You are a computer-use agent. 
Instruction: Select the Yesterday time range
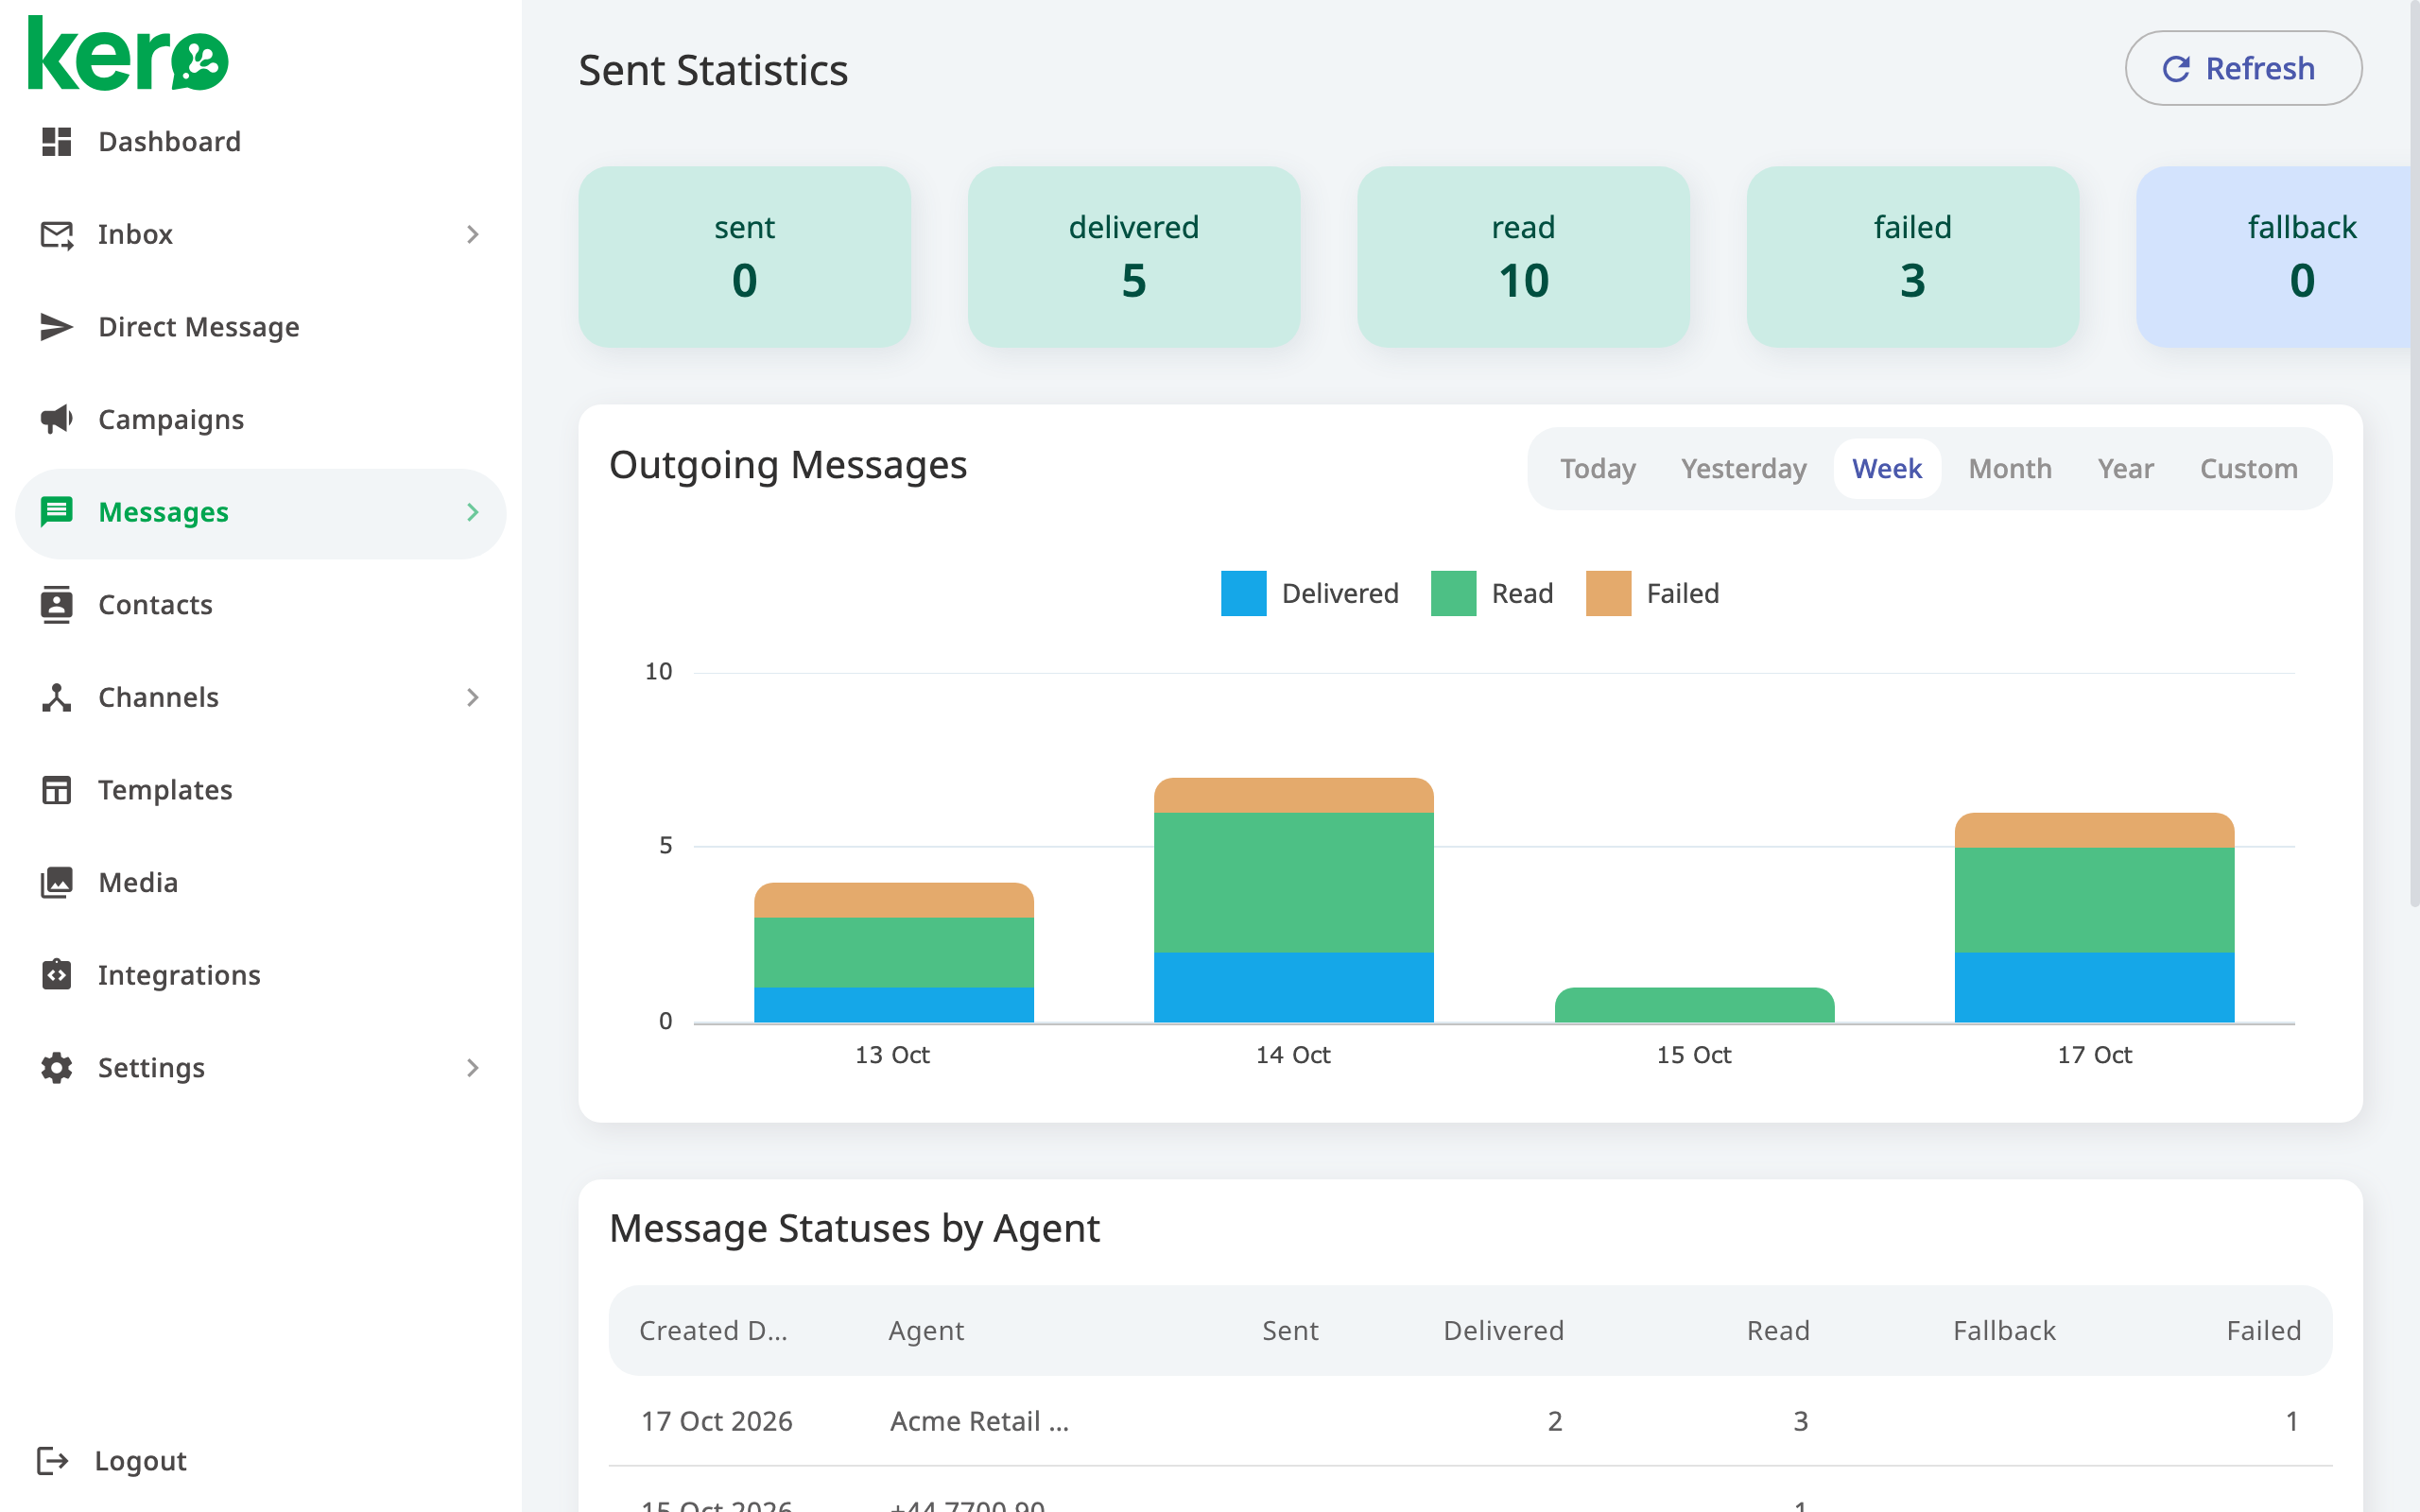1744,469
